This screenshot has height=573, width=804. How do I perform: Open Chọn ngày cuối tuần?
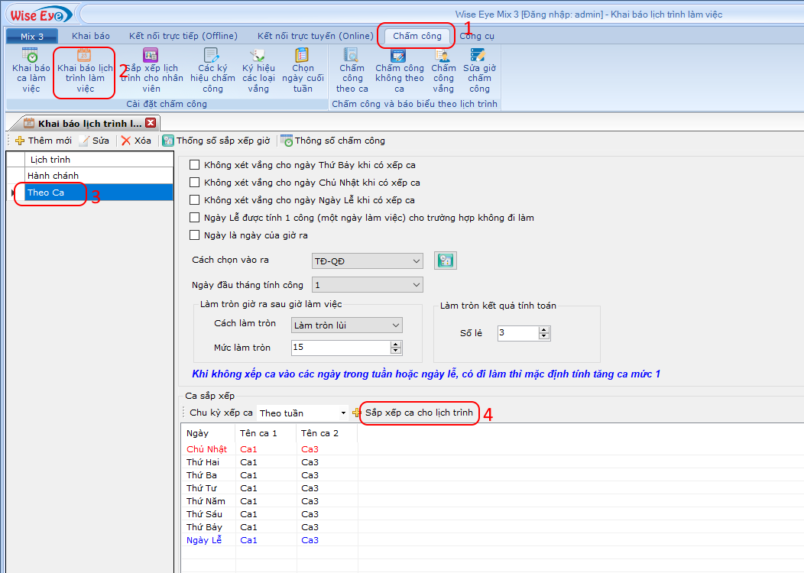[x=303, y=70]
